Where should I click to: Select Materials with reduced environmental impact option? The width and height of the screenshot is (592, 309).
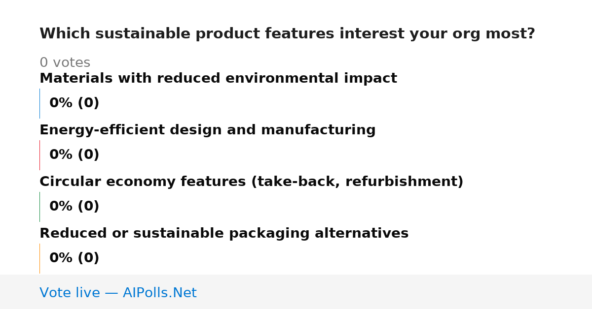[218, 78]
